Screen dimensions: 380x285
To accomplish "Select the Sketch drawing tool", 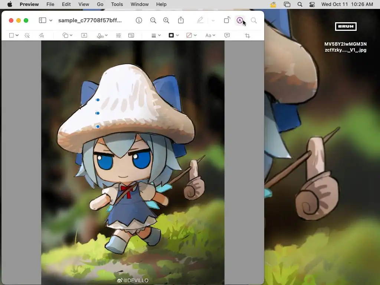I will click(x=42, y=35).
